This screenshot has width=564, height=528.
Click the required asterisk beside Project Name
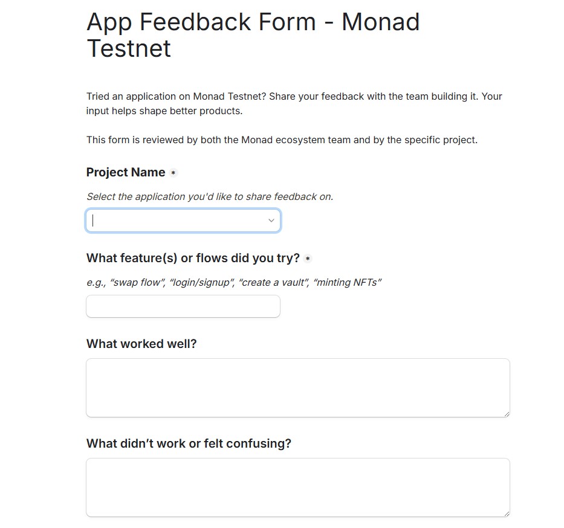(173, 173)
